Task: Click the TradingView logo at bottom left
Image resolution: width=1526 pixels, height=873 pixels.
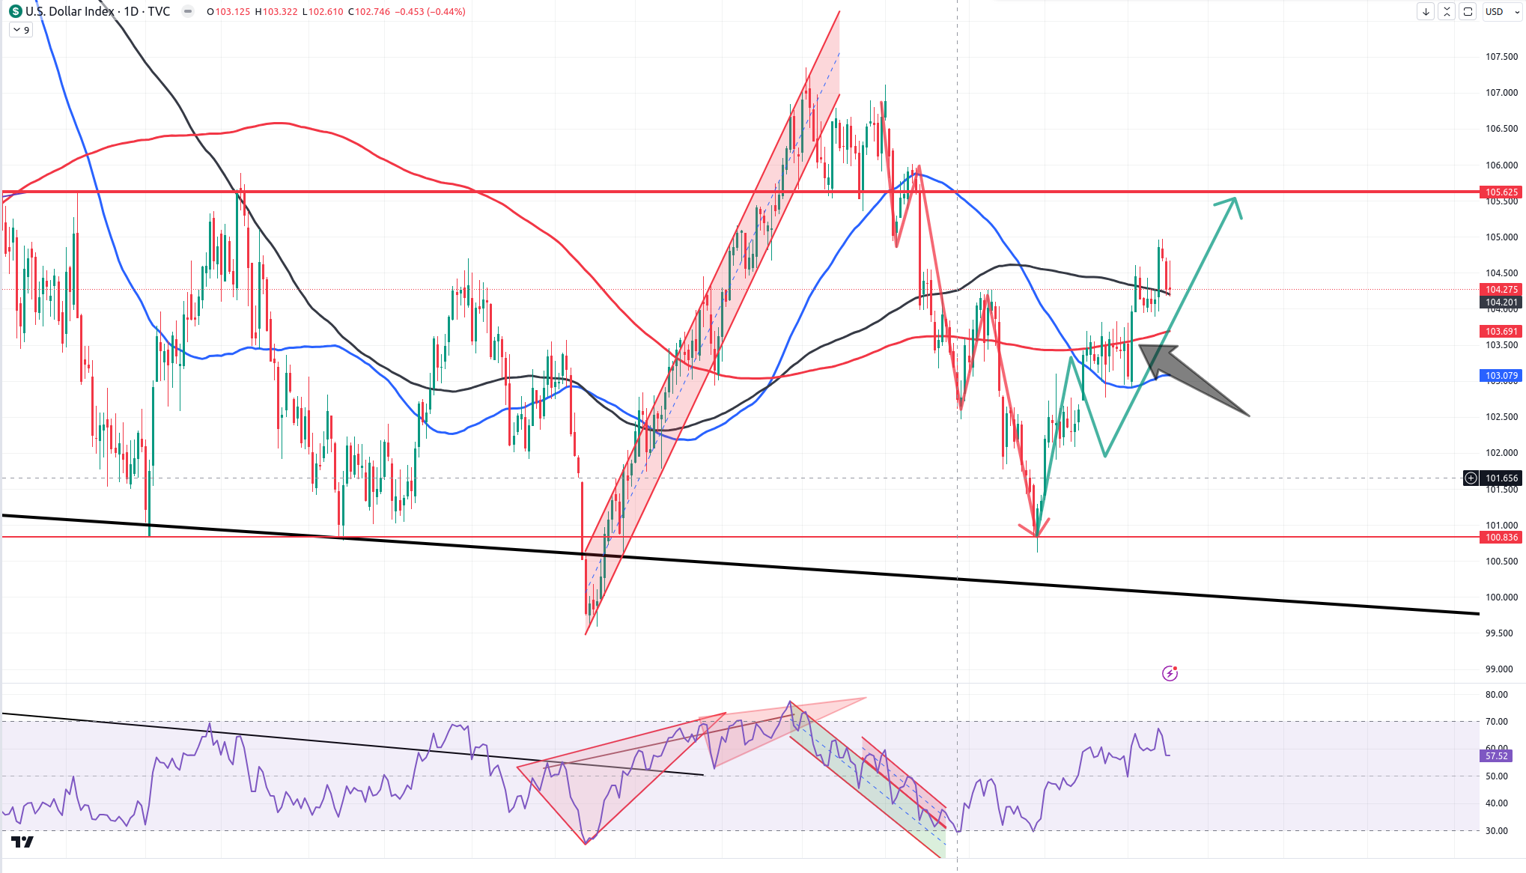Action: 22,842
